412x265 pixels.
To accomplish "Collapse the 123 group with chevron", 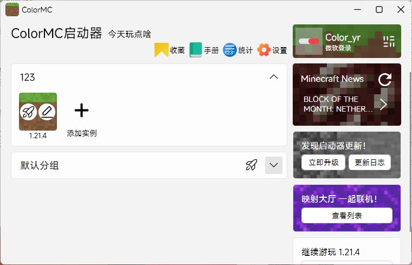I will [x=274, y=77].
